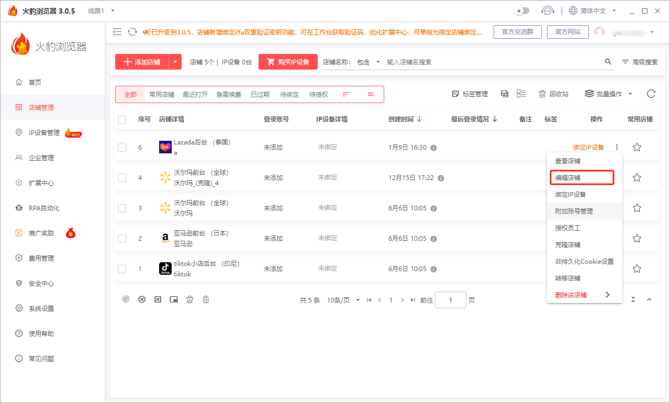
Task: Check the checkbox for the Lazada后台 row
Action: pyautogui.click(x=122, y=147)
